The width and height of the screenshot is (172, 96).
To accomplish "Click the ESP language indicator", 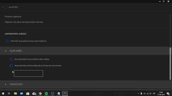I will (154, 94).
